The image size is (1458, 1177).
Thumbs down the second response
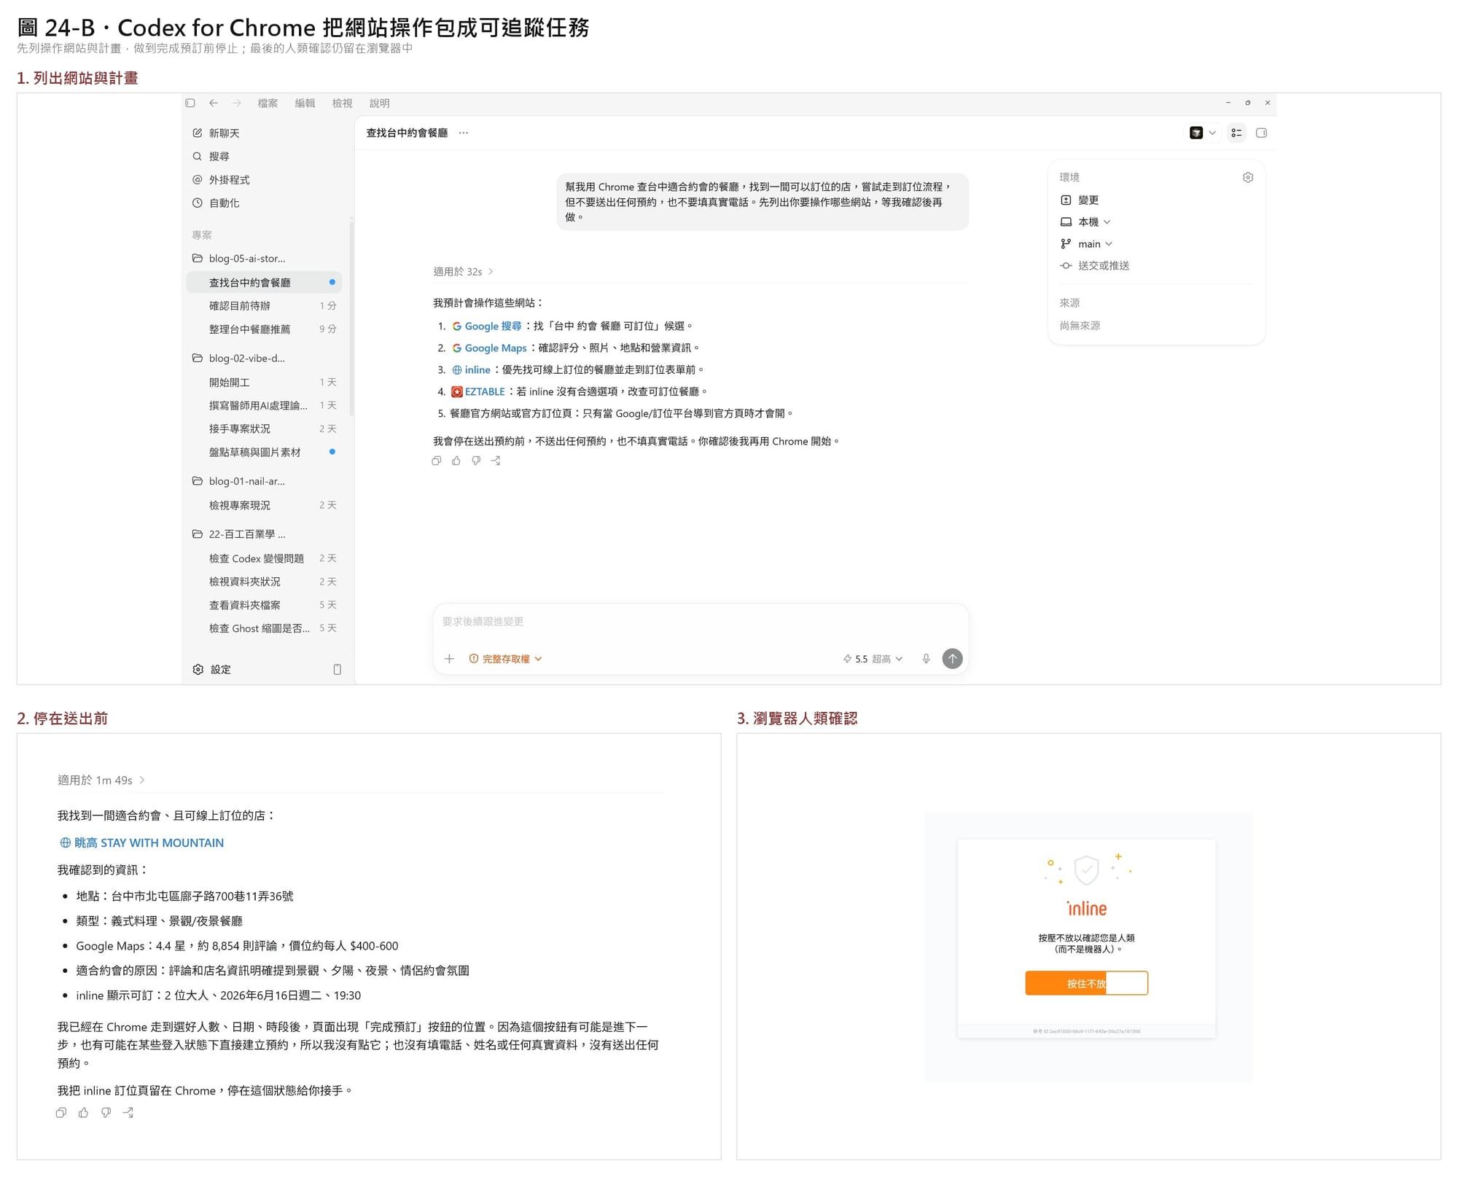tap(106, 1114)
